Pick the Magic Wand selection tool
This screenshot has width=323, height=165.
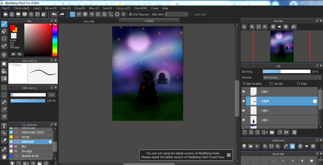point(4,102)
